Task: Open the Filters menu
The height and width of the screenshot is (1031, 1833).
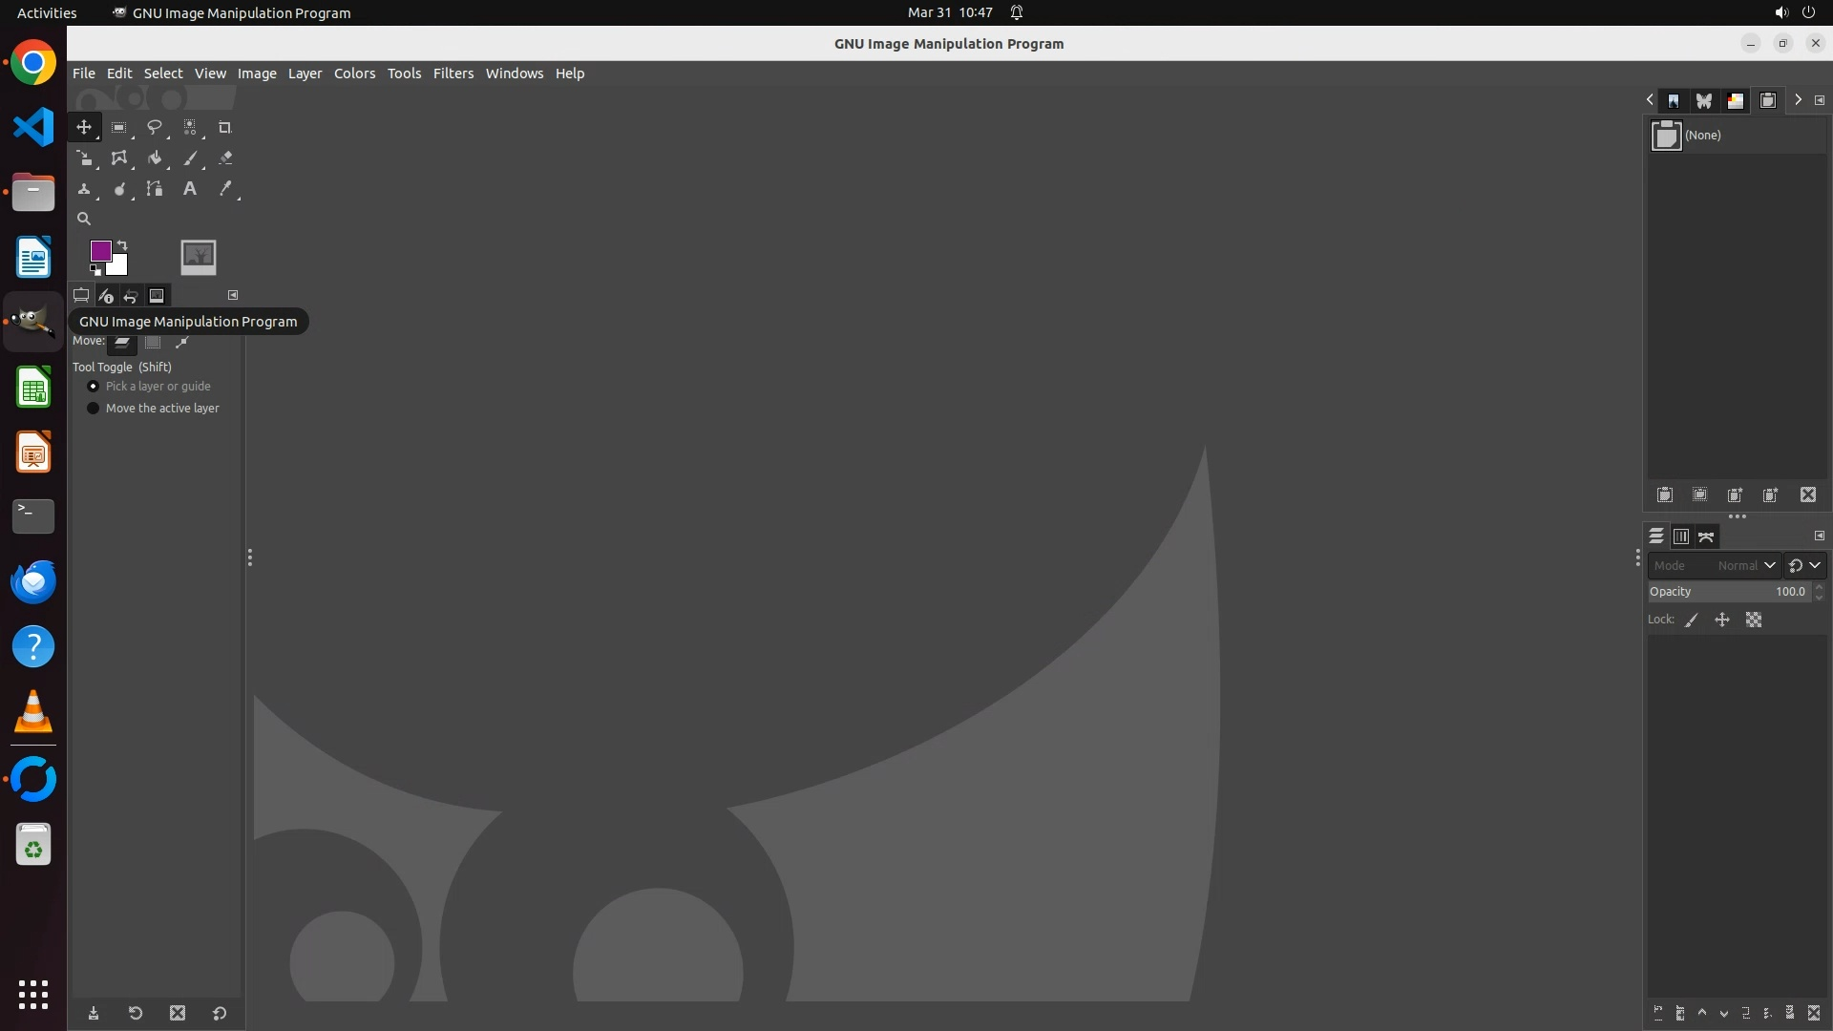Action: [453, 74]
